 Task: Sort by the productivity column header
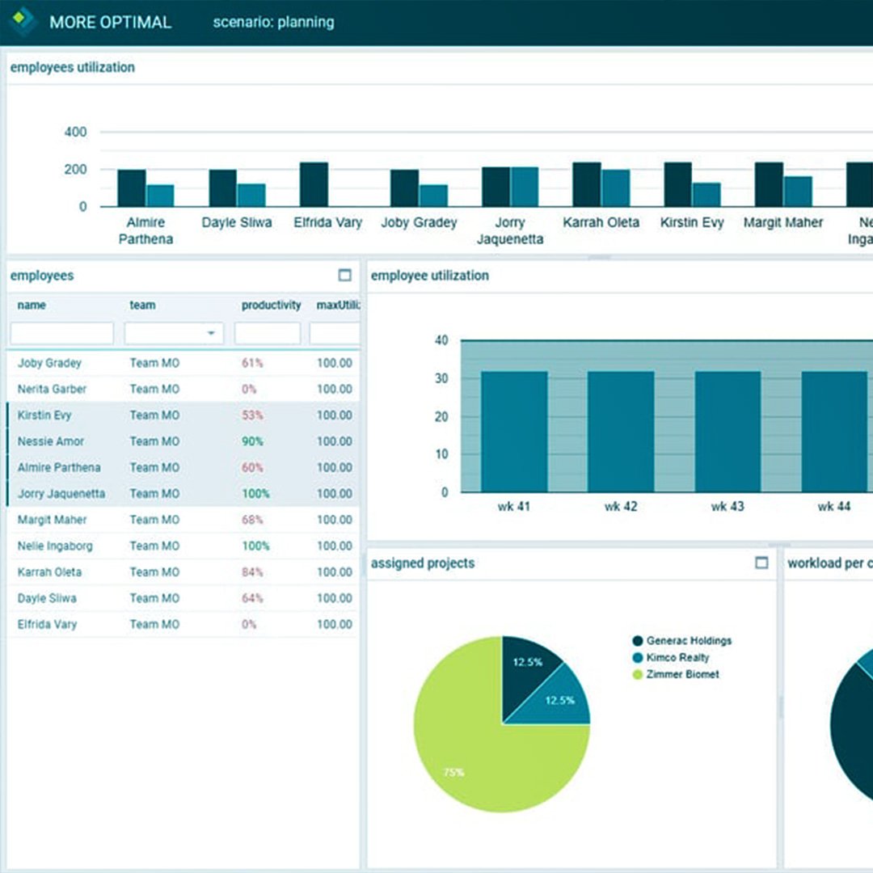coord(271,306)
